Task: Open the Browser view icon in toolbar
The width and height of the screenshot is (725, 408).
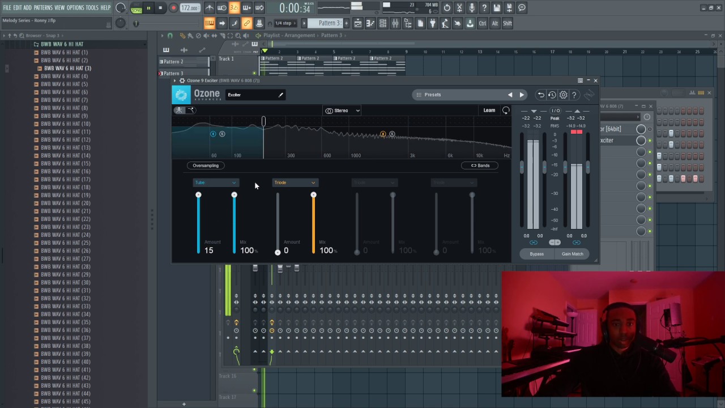Action: [408, 23]
